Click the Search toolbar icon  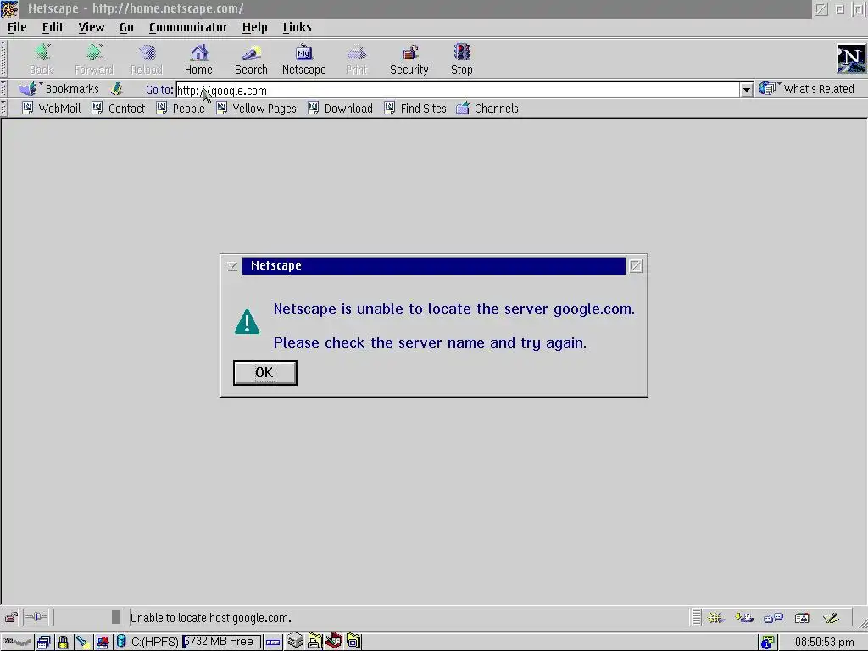point(251,53)
